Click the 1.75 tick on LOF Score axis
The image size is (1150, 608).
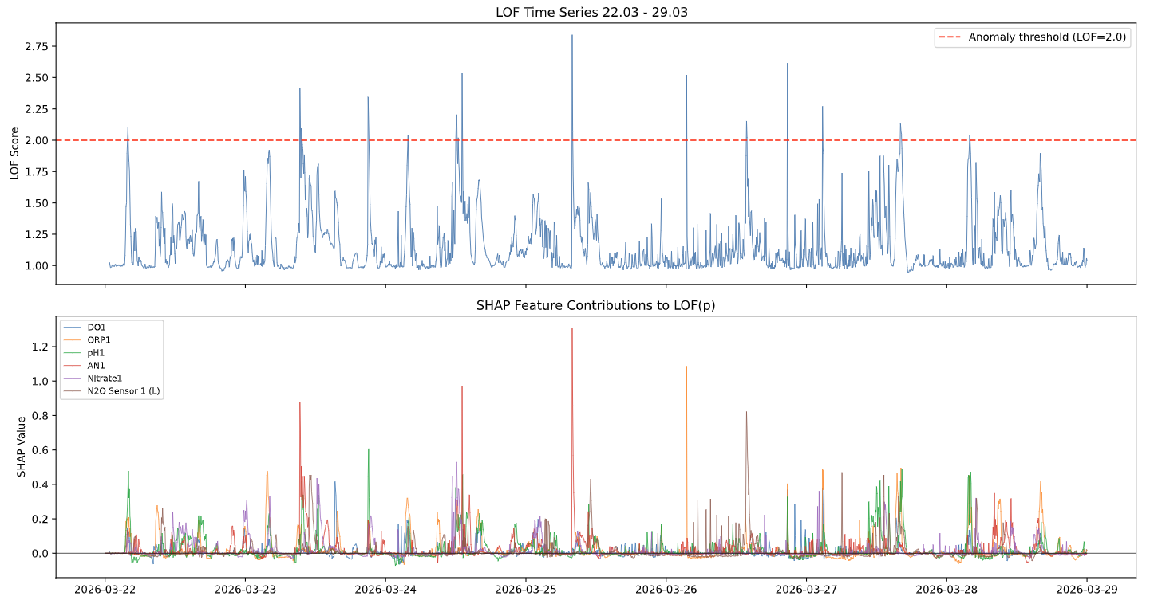[x=37, y=172]
